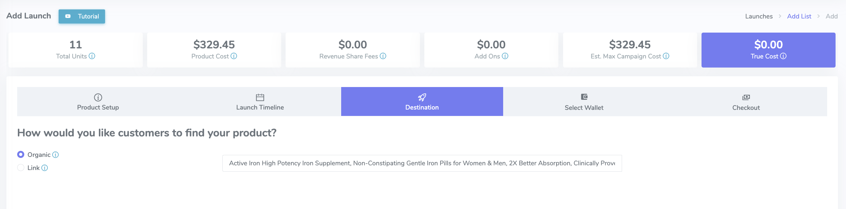This screenshot has width=846, height=209.
Task: Open the Product Setup tab
Action: pyautogui.click(x=98, y=102)
